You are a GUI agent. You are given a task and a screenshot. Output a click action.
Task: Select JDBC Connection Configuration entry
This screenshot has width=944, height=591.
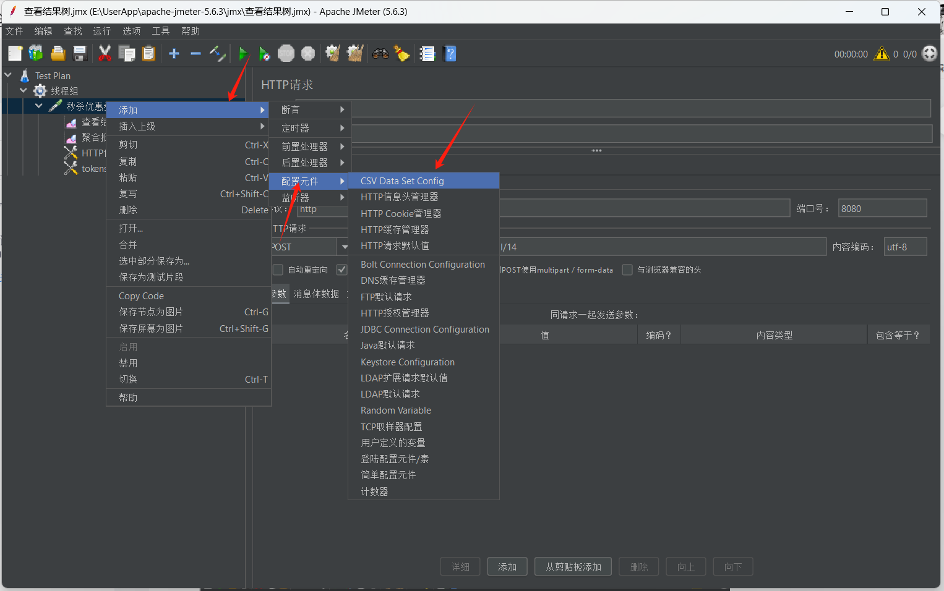pyautogui.click(x=424, y=330)
